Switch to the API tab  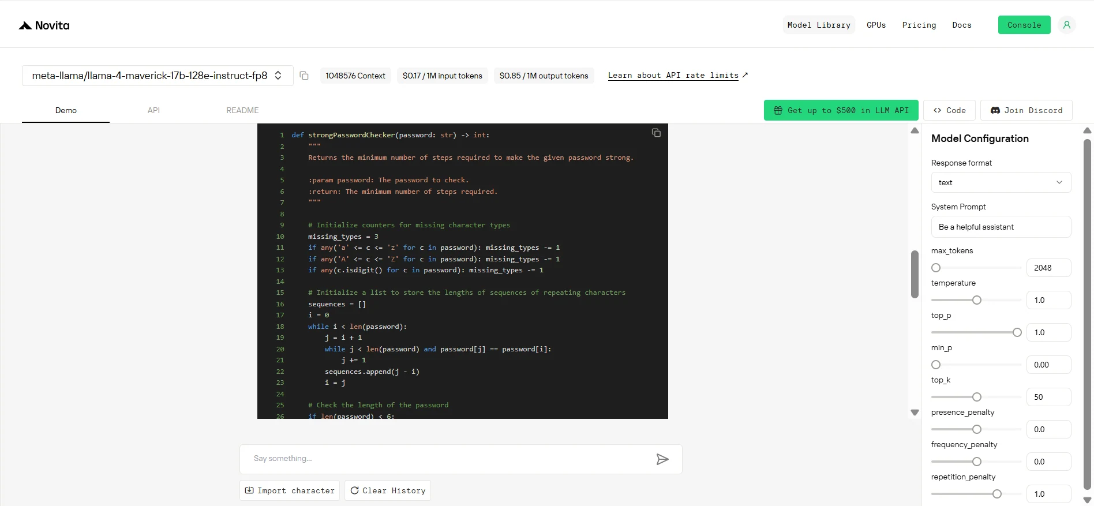pos(153,110)
